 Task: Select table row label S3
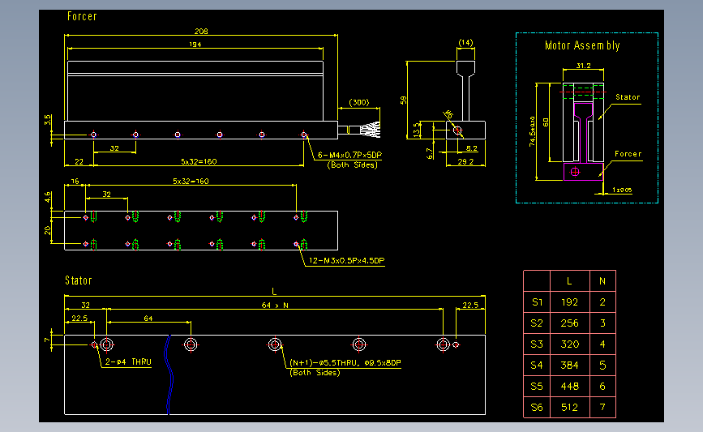pyautogui.click(x=537, y=344)
